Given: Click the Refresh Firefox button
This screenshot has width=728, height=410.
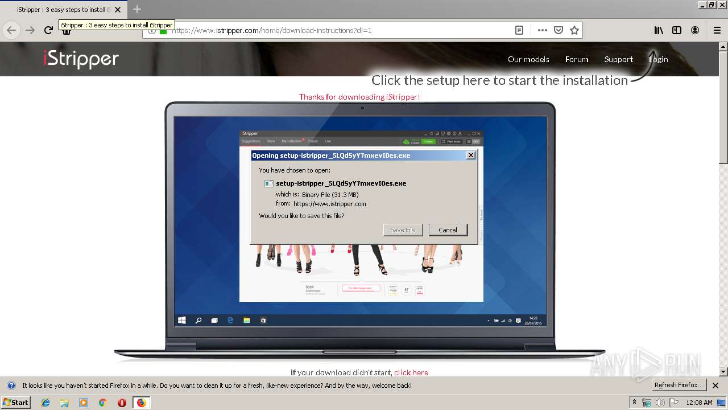Looking at the screenshot, I should [x=679, y=385].
